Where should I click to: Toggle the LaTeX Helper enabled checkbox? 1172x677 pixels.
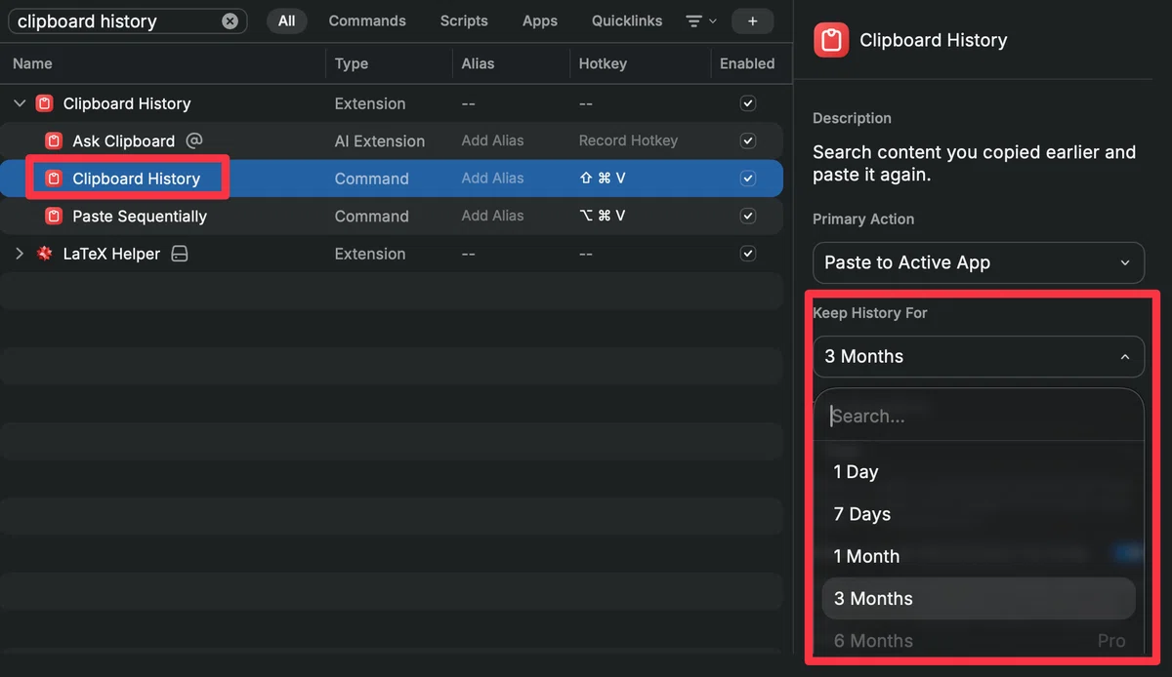pyautogui.click(x=748, y=254)
